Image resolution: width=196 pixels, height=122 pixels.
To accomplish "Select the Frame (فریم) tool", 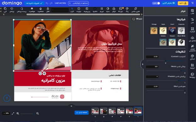I will pos(102,8).
